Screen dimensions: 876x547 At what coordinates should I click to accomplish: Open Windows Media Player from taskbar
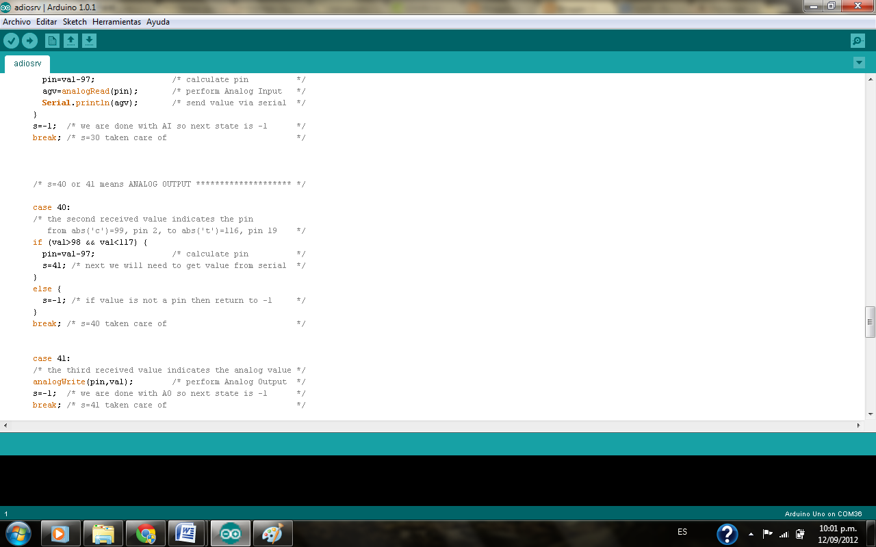60,533
